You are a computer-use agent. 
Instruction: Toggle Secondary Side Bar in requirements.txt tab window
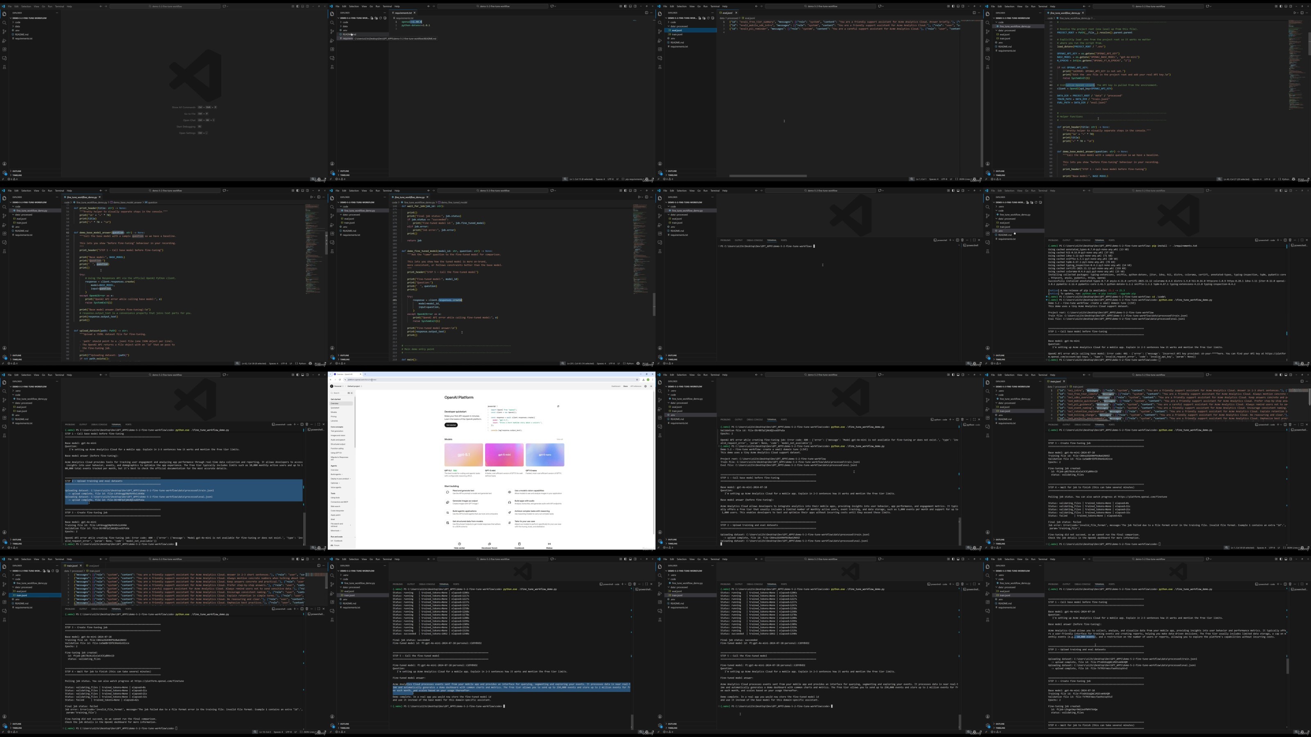pos(636,6)
